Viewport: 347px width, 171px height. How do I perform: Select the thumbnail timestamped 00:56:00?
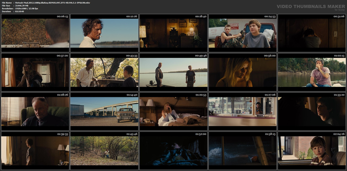(243, 72)
